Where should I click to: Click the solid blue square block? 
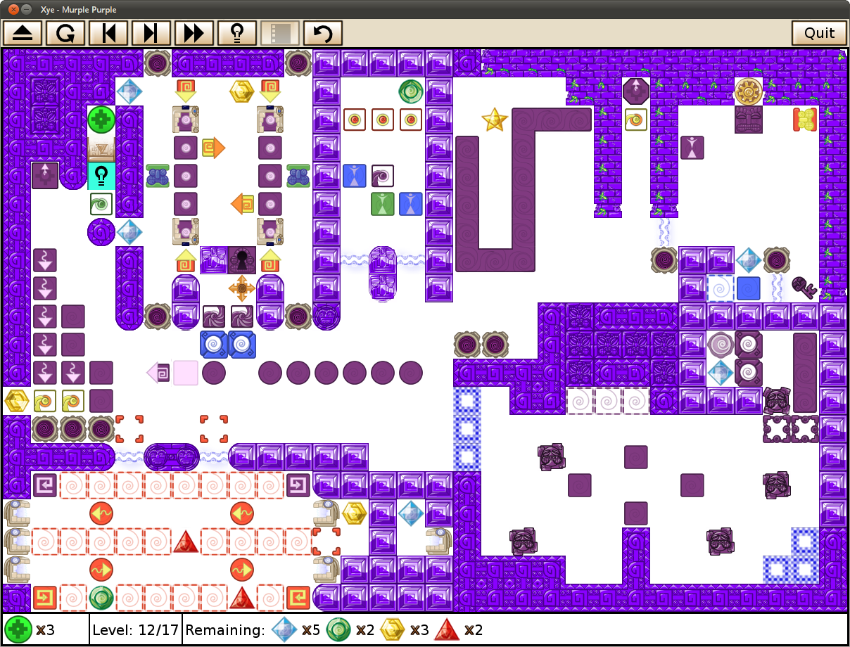click(749, 288)
